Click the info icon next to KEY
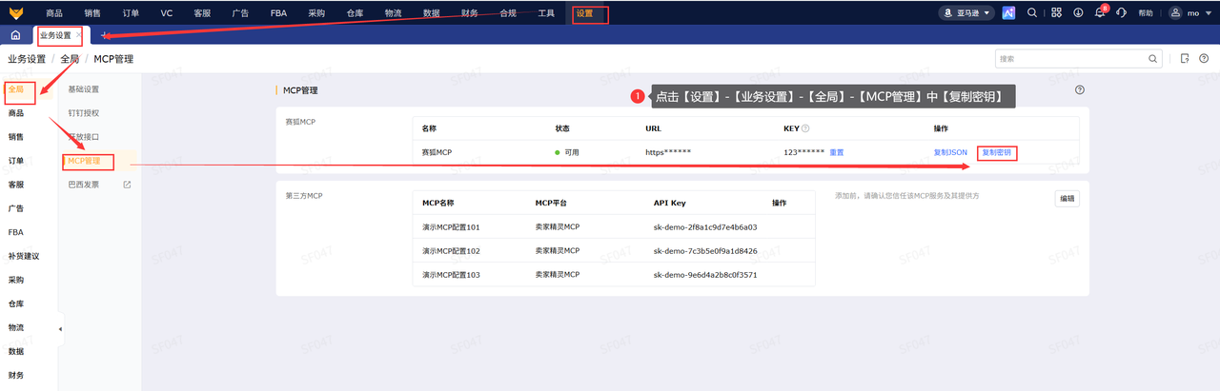The image size is (1220, 391). click(805, 128)
